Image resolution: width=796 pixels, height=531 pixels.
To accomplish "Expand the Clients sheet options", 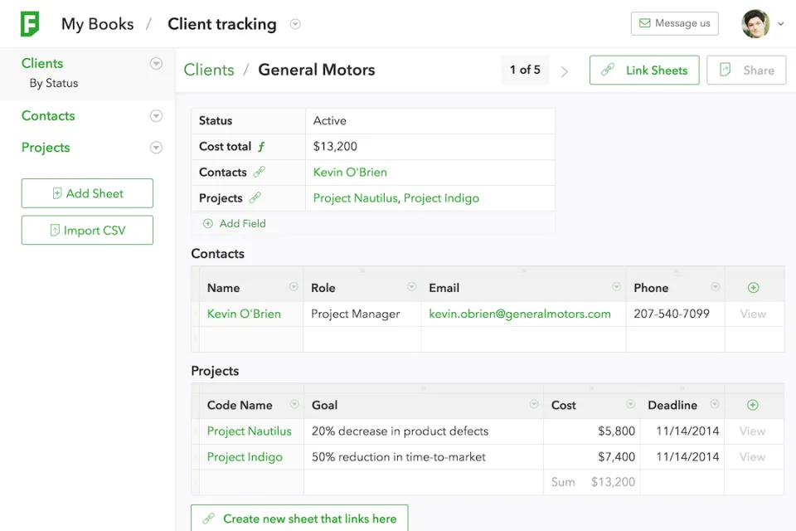I will click(157, 64).
